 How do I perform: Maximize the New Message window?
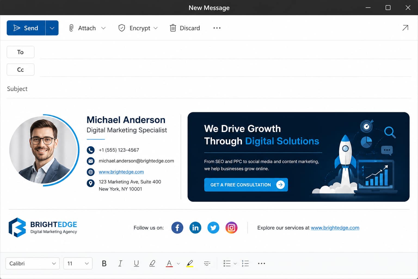388,8
